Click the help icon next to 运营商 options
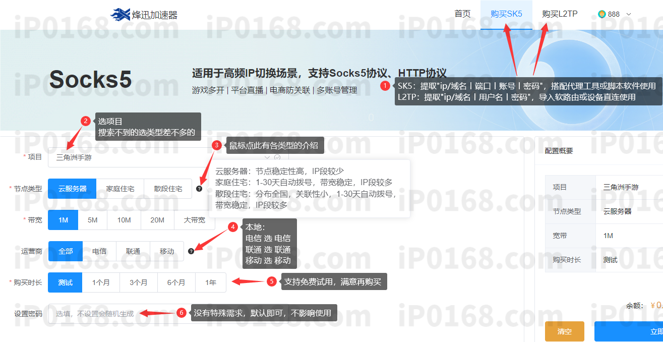Viewport: 663px width, 342px height. point(191,251)
